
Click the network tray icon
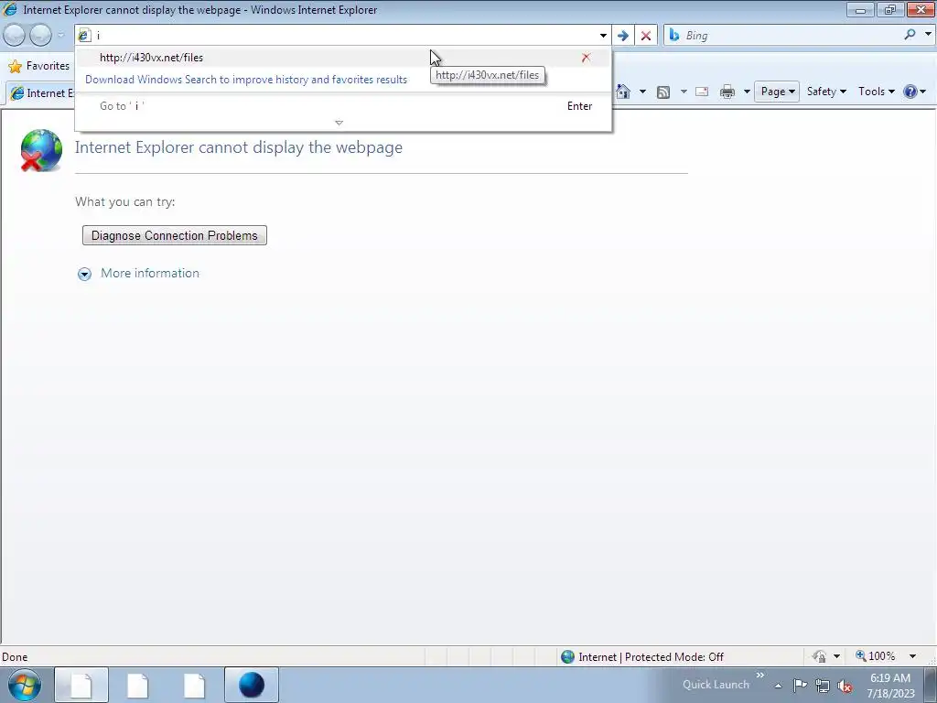(x=823, y=686)
